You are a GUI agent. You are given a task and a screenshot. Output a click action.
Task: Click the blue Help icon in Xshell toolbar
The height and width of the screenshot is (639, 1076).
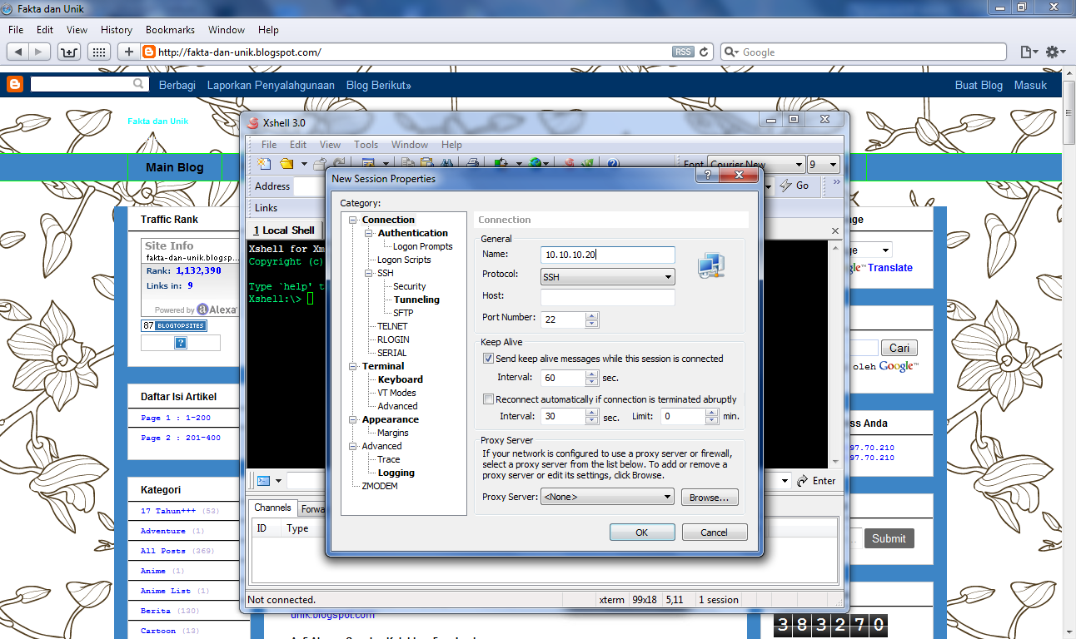(612, 163)
